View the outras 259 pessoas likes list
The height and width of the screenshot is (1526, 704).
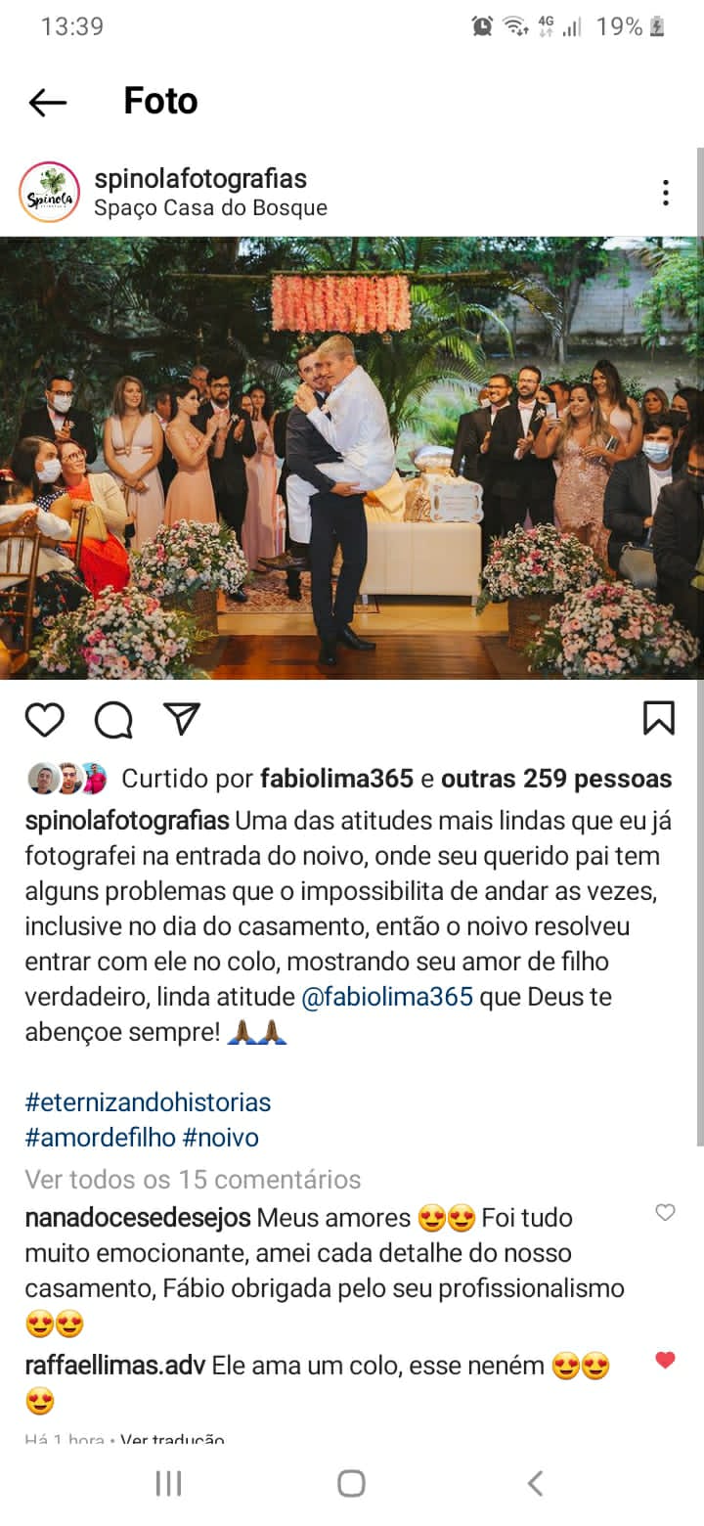coord(556,779)
